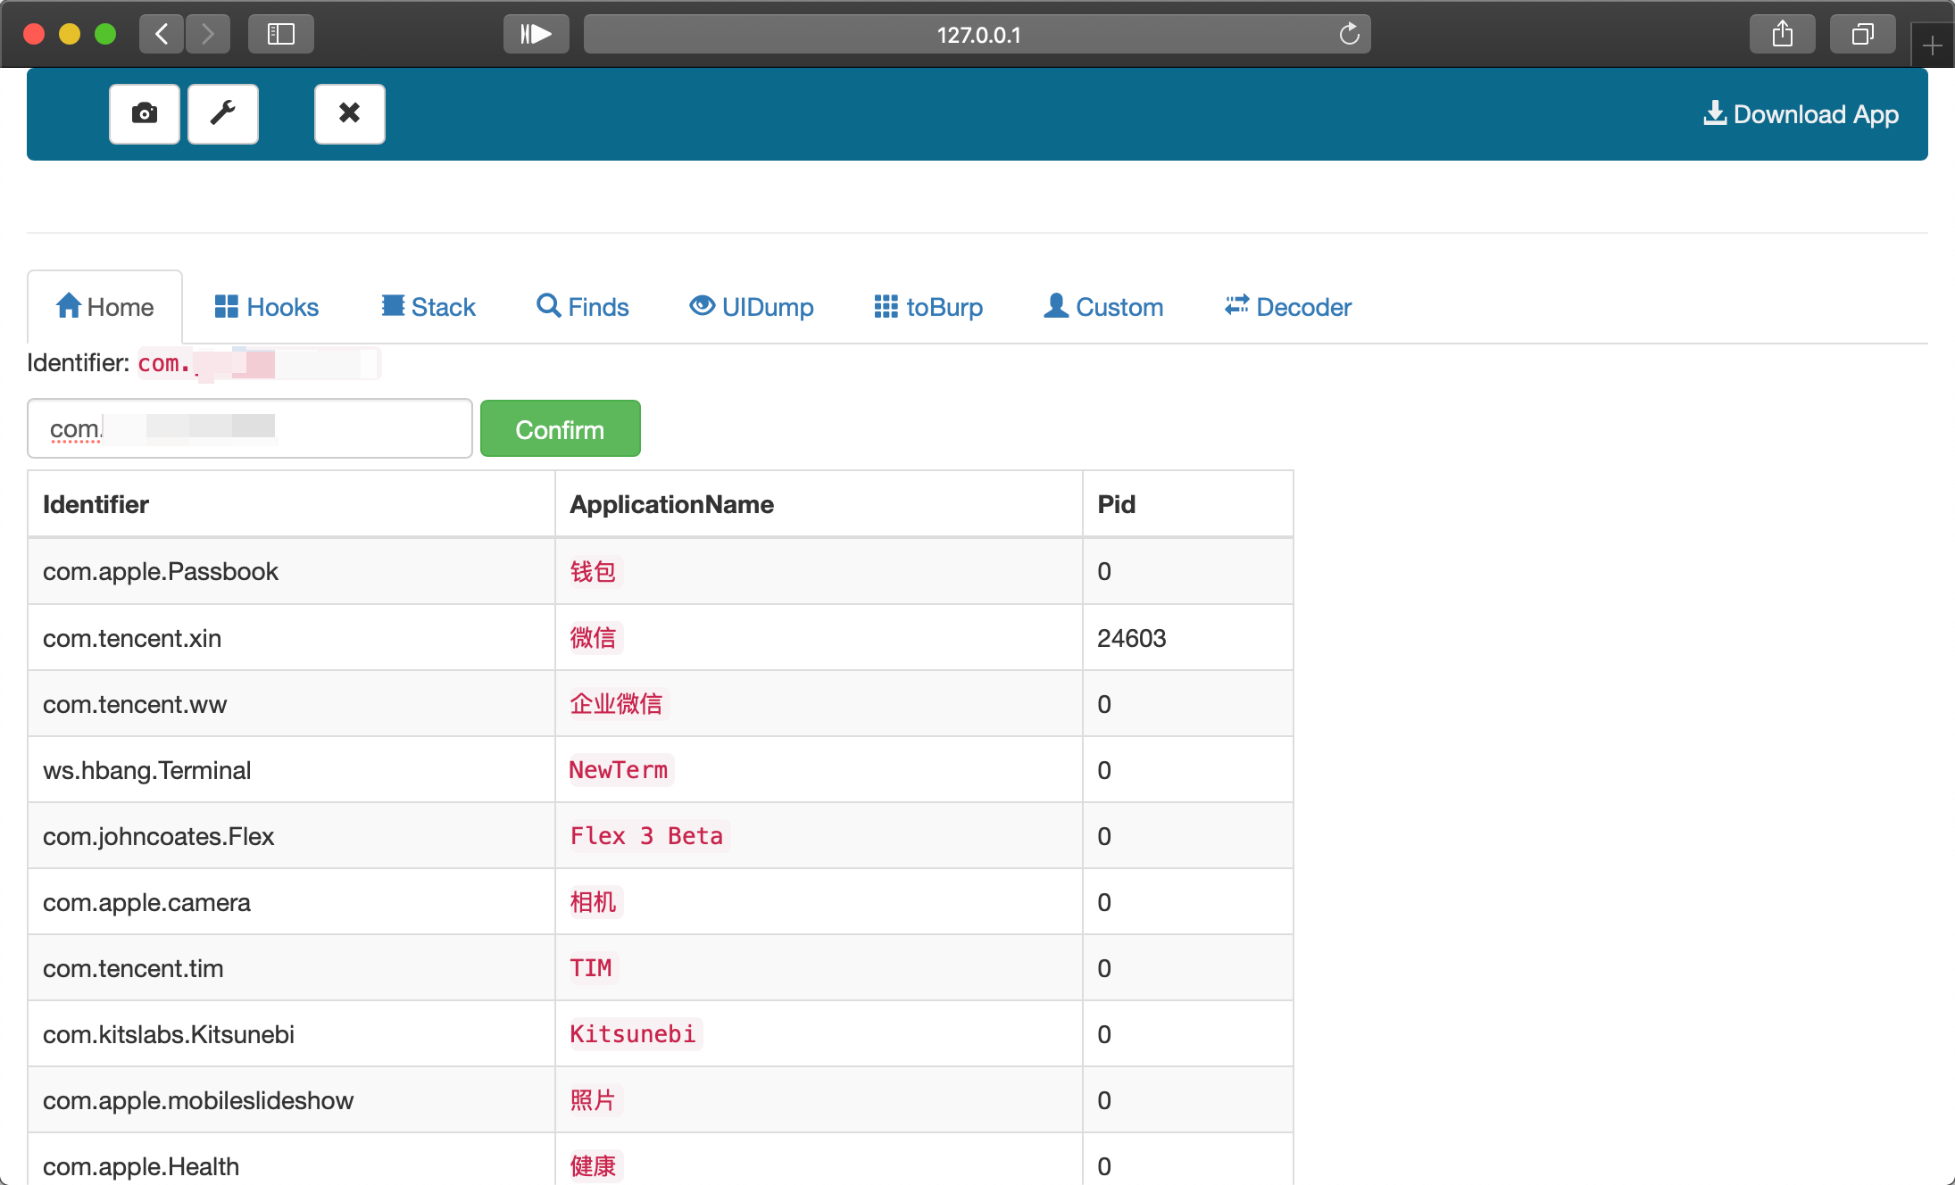Click the identifier text input field
This screenshot has height=1185, width=1955.
point(250,428)
